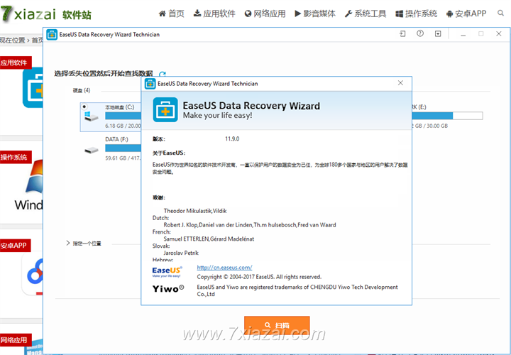Image resolution: width=511 pixels, height=355 pixels.
Task: Expand the 指定一个位置 section
Action: [x=68, y=243]
